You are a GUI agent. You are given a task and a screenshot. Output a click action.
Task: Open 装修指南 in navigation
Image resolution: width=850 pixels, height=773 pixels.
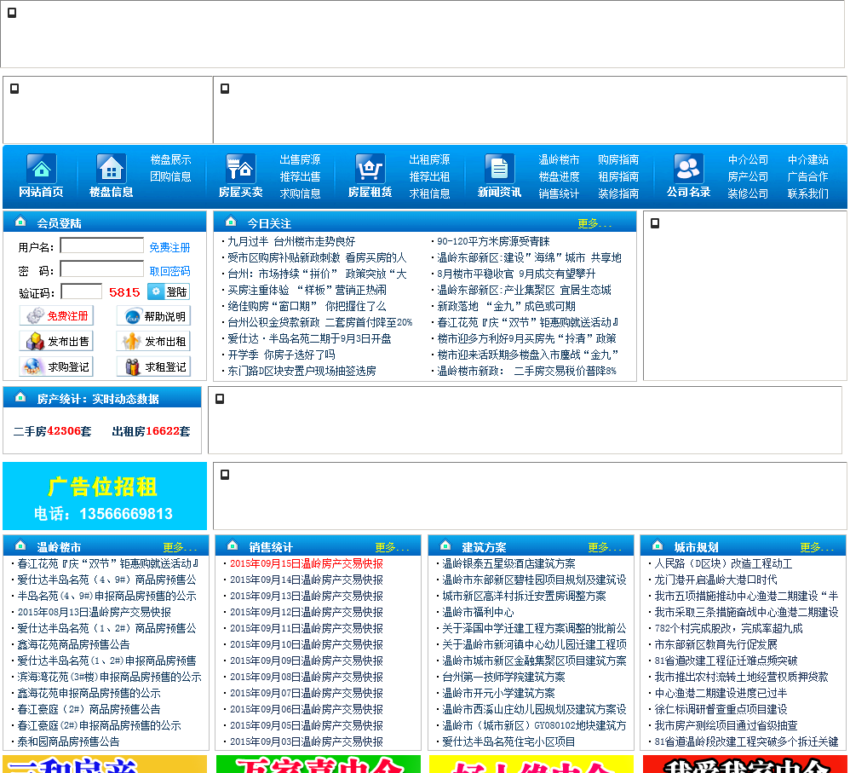pos(618,193)
